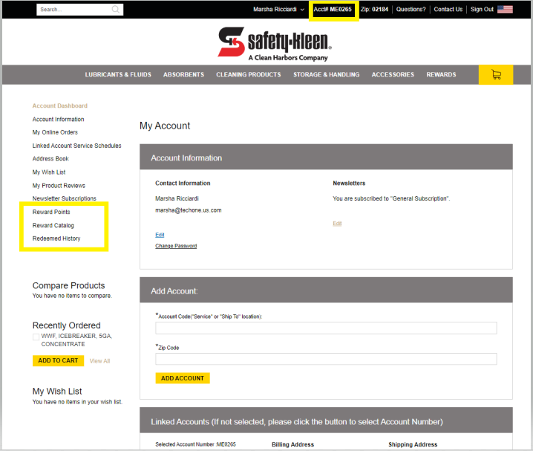Click Zip: 02184 in header
533x451 pixels.
pyautogui.click(x=374, y=10)
